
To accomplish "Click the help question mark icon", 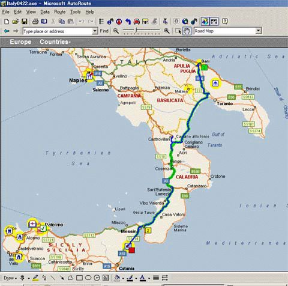I will pyautogui.click(x=225, y=21).
